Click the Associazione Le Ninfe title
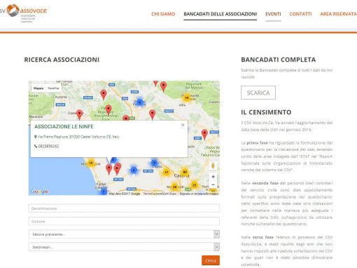 pos(64,126)
